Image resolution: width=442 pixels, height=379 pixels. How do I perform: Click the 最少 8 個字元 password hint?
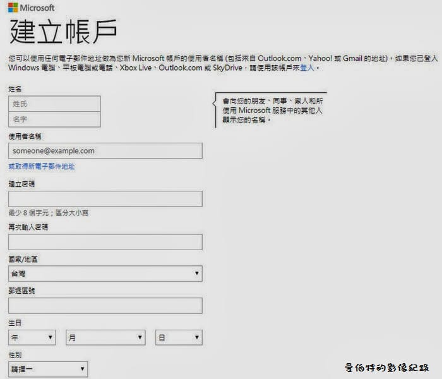[x=48, y=213]
